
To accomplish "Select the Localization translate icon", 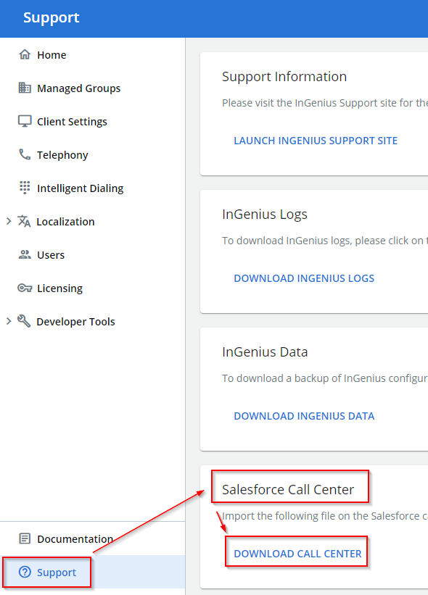I will (x=24, y=221).
